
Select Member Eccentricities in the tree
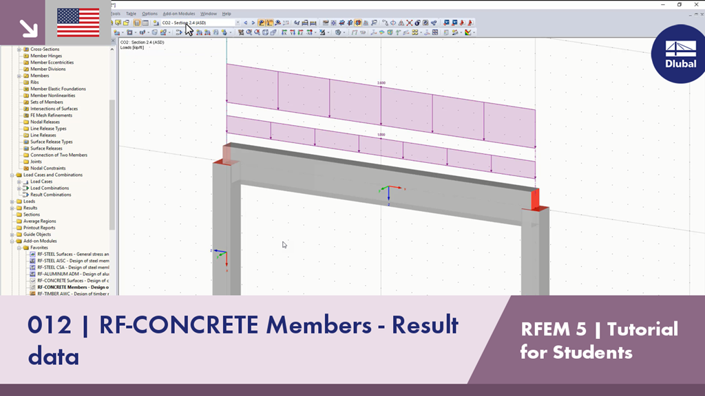52,63
